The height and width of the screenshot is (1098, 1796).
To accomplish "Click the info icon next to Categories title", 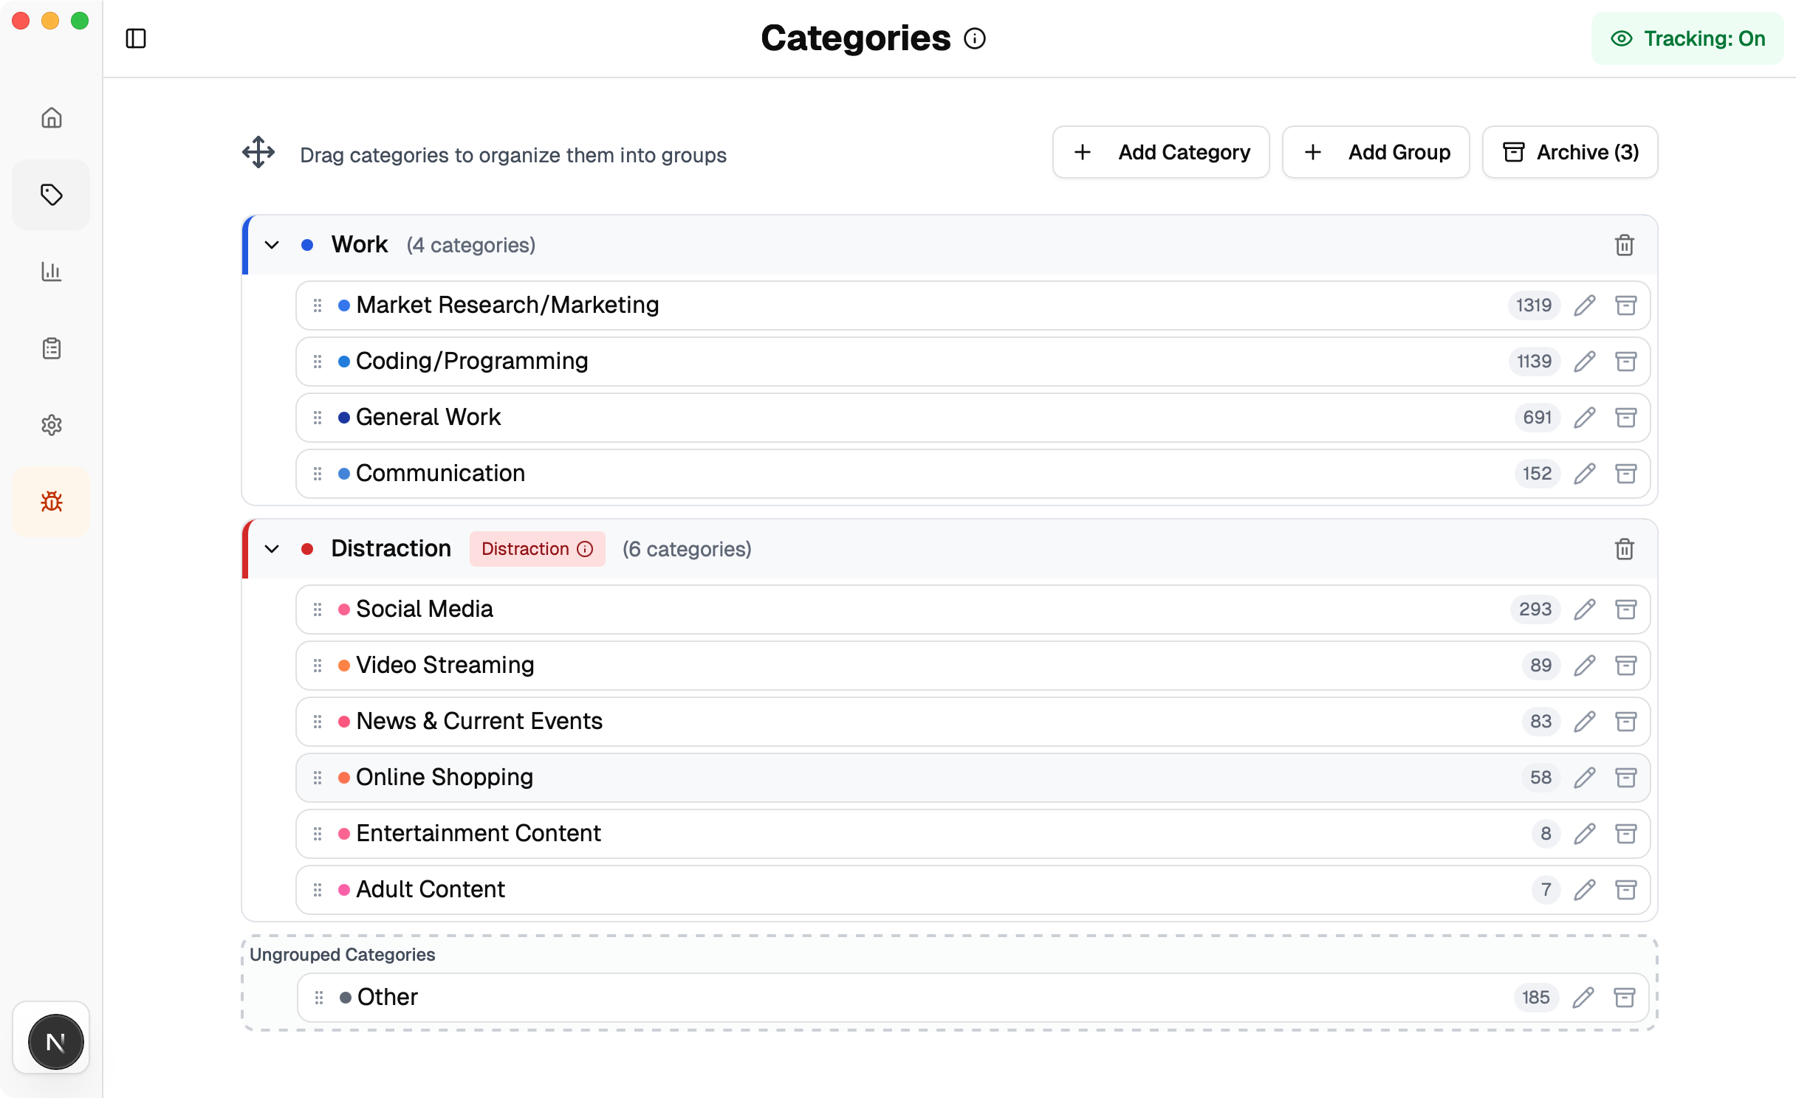I will 976,38.
